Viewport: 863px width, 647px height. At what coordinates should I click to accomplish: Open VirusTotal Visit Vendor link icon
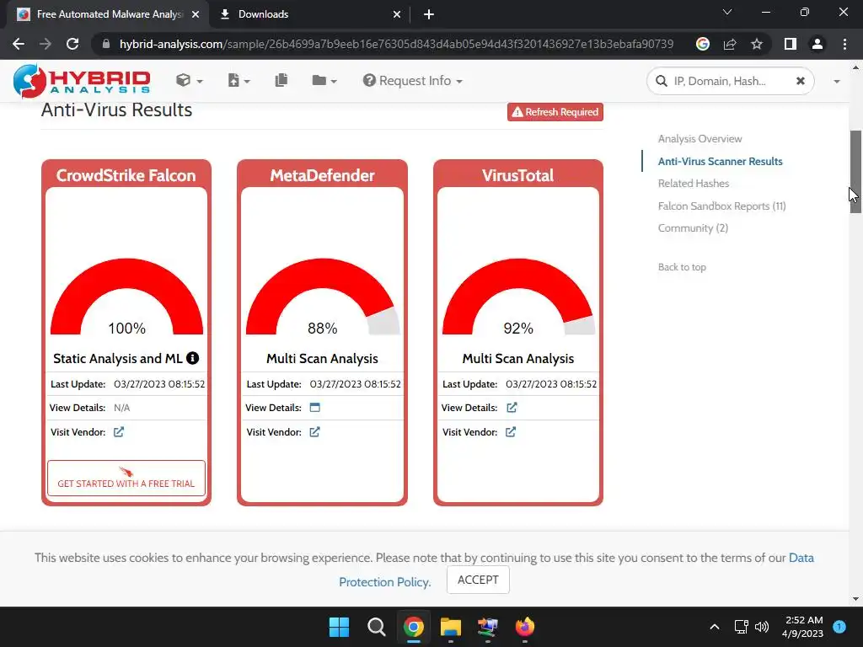[x=510, y=432]
